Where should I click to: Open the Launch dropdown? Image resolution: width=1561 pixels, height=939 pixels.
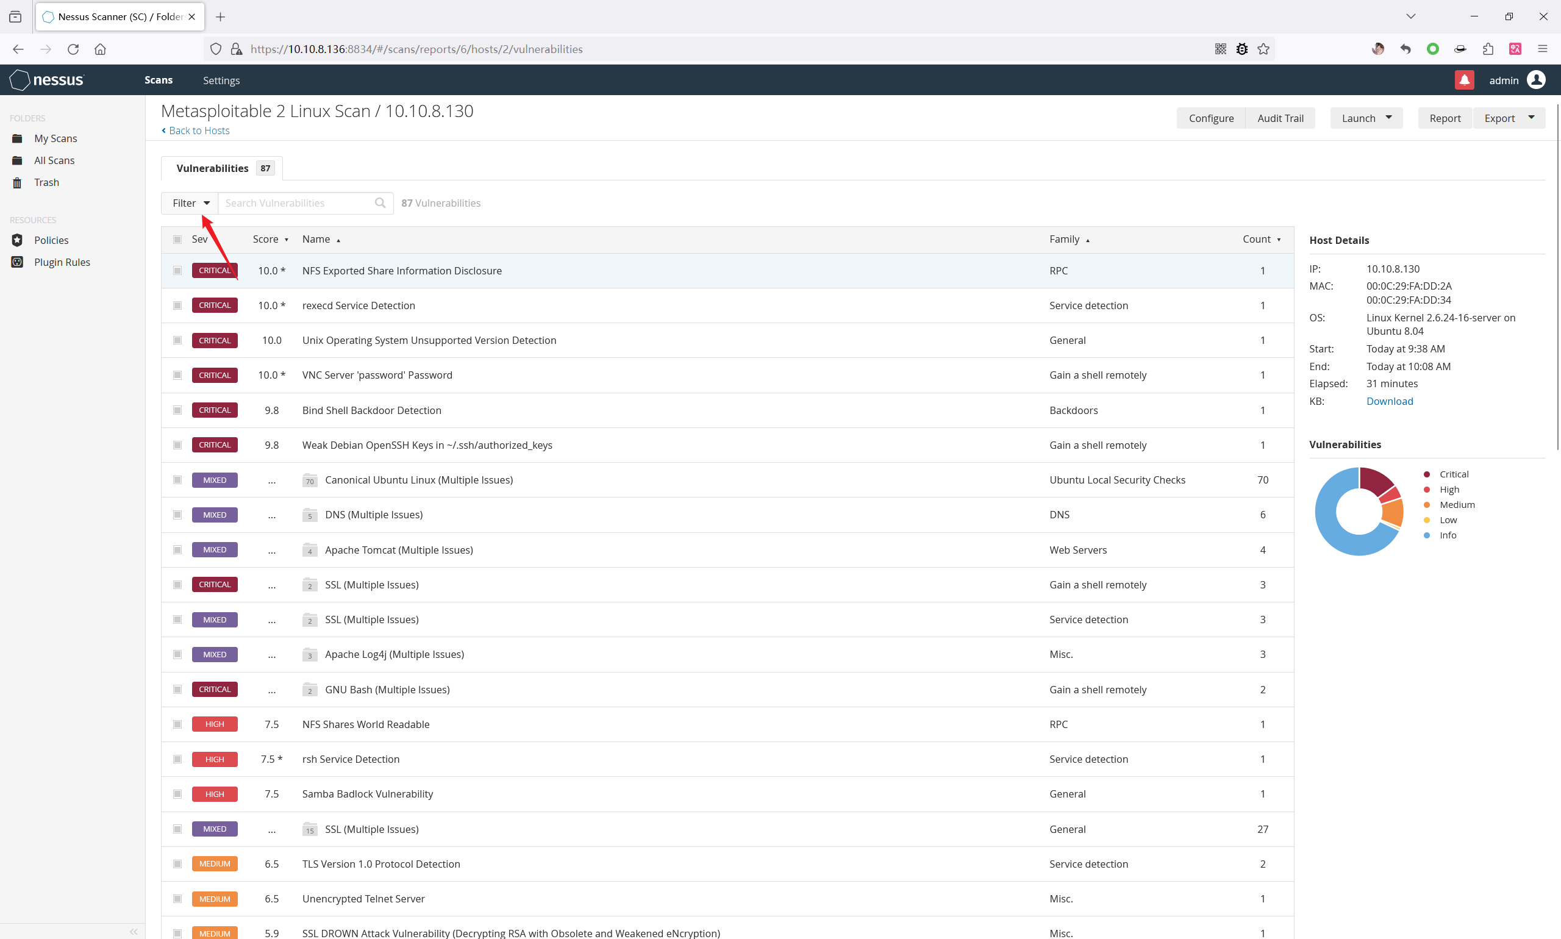click(x=1366, y=118)
